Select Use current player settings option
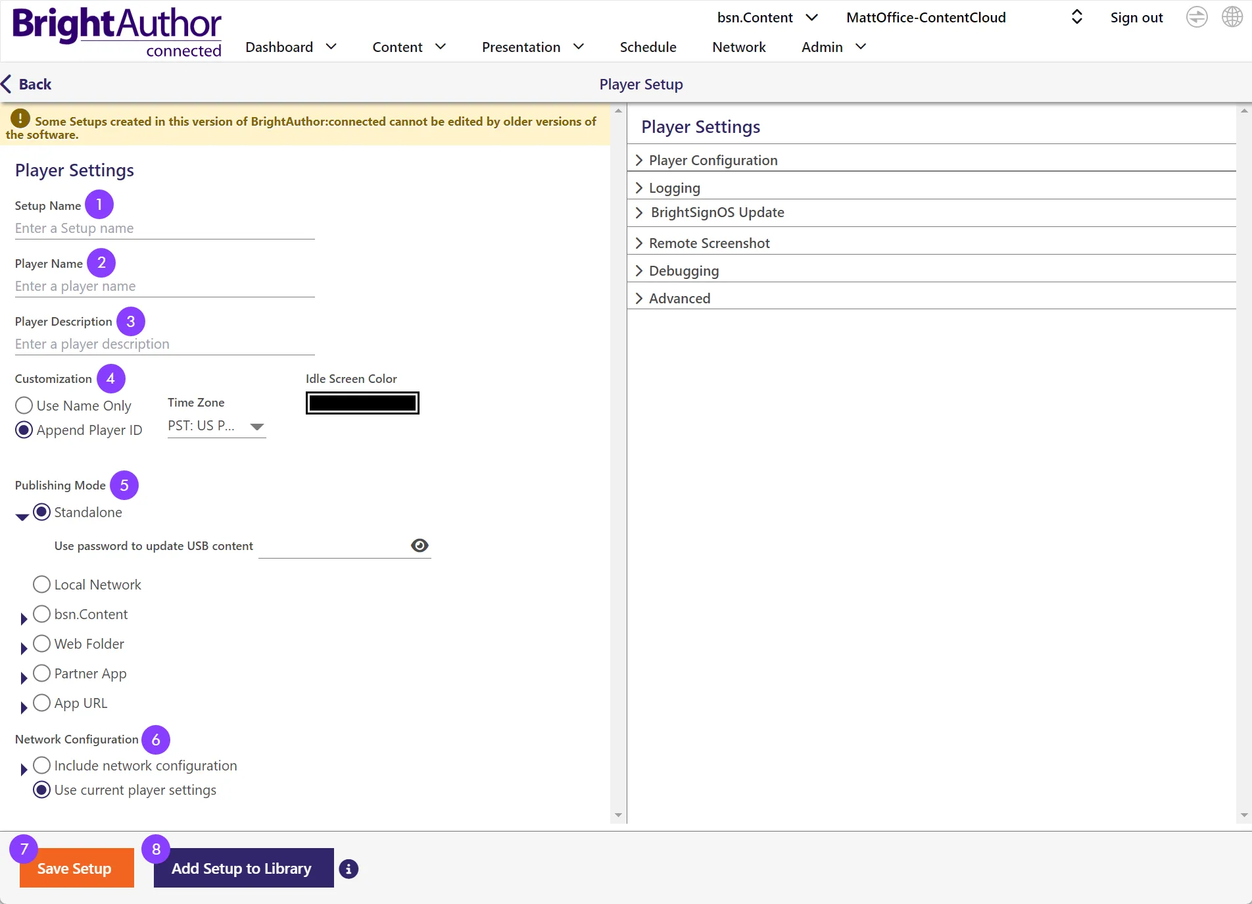This screenshot has width=1252, height=904. pyautogui.click(x=41, y=790)
